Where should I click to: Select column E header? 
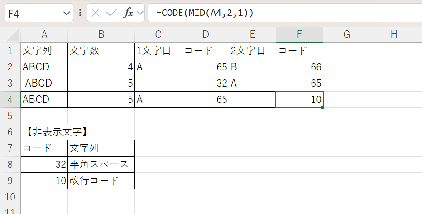tap(253, 34)
